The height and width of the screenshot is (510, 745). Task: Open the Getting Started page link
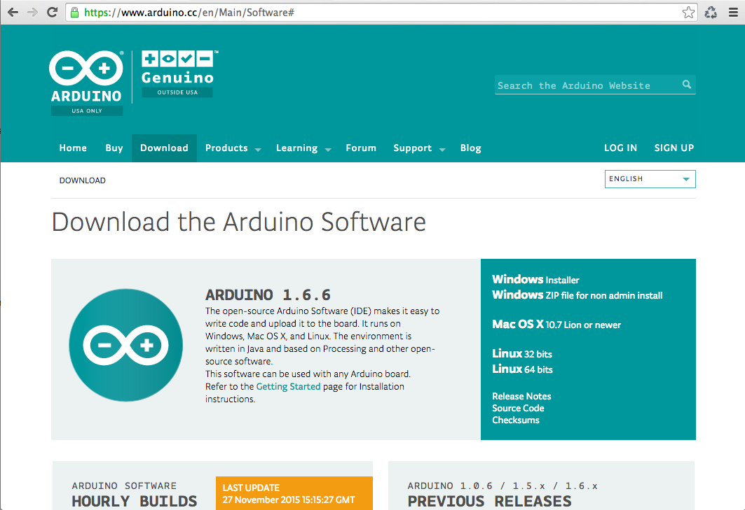click(289, 387)
